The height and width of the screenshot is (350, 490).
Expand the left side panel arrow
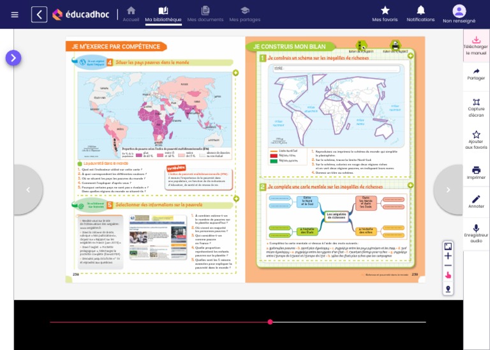13,58
